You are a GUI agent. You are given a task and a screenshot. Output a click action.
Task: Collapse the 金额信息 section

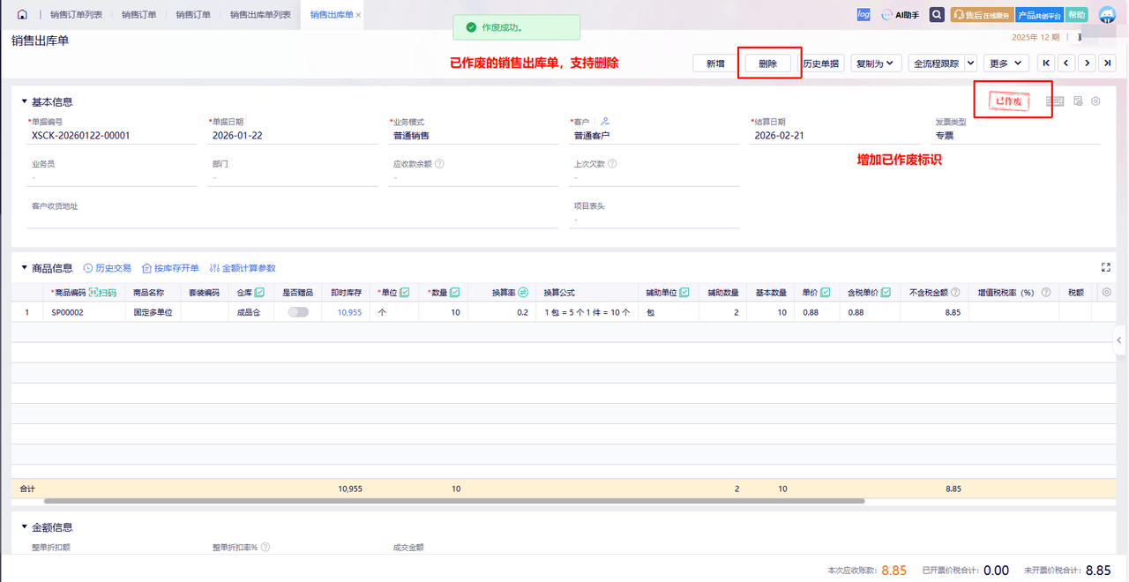coord(25,527)
